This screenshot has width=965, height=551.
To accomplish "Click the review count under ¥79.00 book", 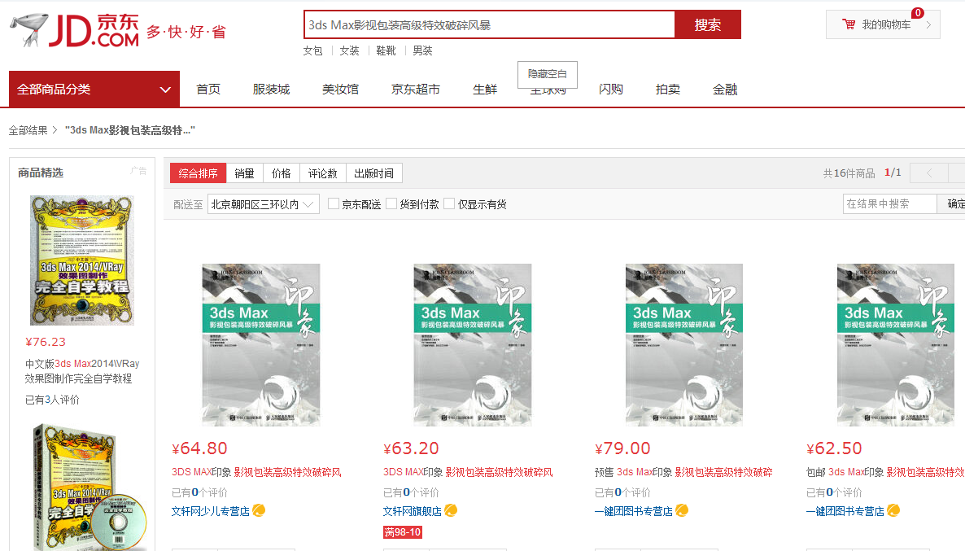I will pos(622,492).
